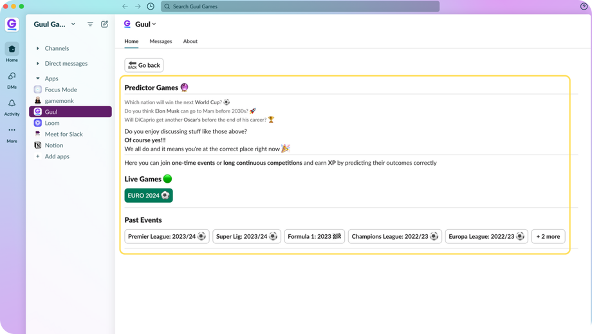Open Super Lig: 2023/24 past event
Image resolution: width=592 pixels, height=334 pixels.
click(x=247, y=237)
